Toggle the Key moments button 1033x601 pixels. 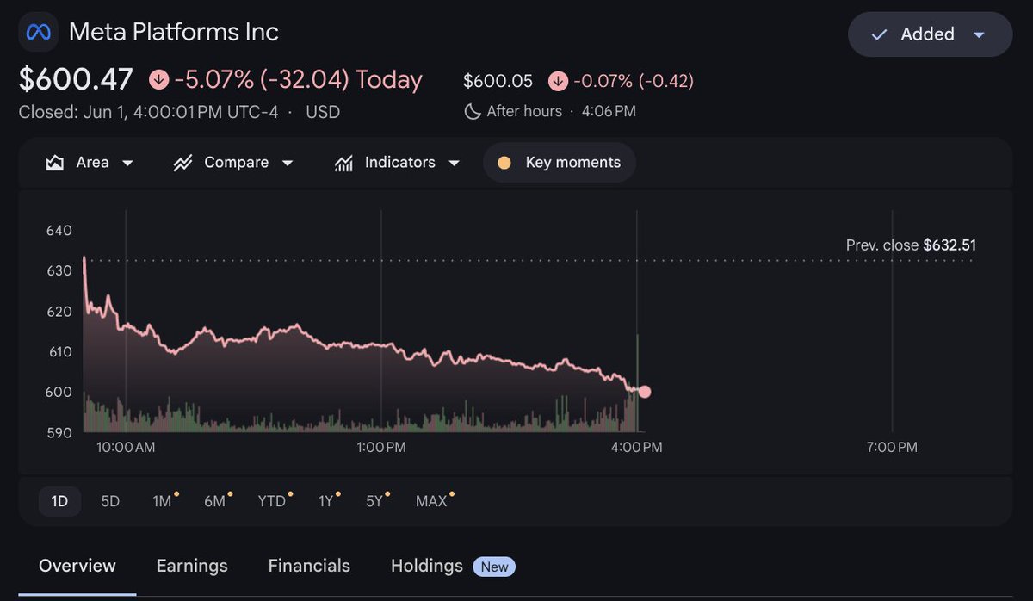pyautogui.click(x=560, y=163)
